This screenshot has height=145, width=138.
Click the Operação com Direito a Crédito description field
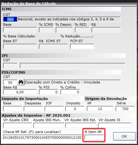(x=72, y=82)
